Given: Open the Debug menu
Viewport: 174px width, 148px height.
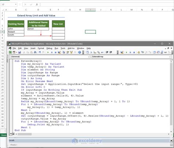Looking at the screenshot, I should (x=49, y=48).
